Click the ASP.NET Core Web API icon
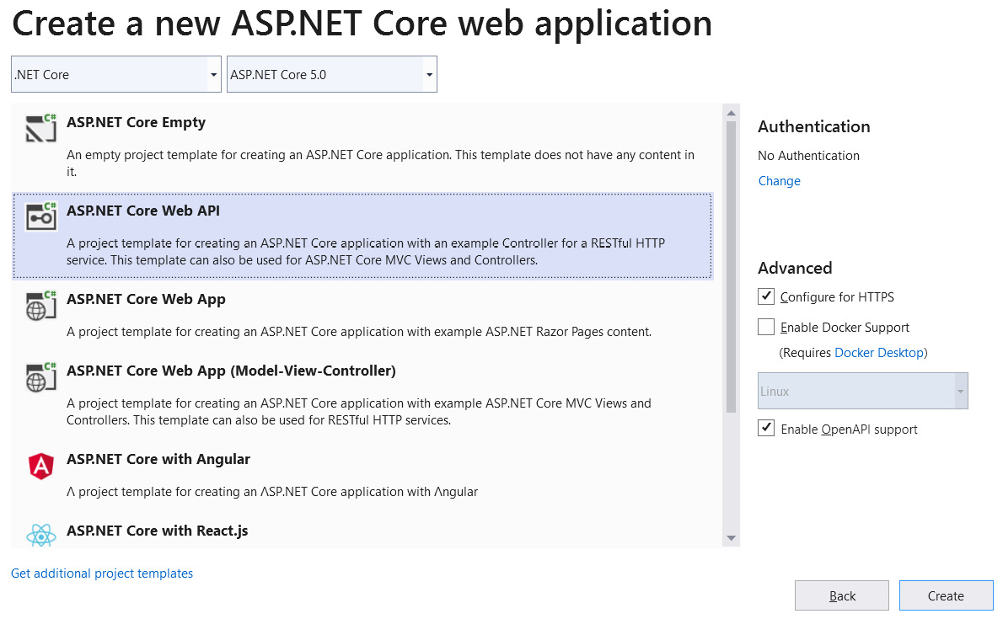The height and width of the screenshot is (619, 1003). click(x=40, y=216)
